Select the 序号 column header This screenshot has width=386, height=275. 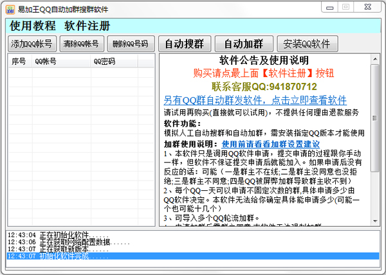click(x=19, y=62)
